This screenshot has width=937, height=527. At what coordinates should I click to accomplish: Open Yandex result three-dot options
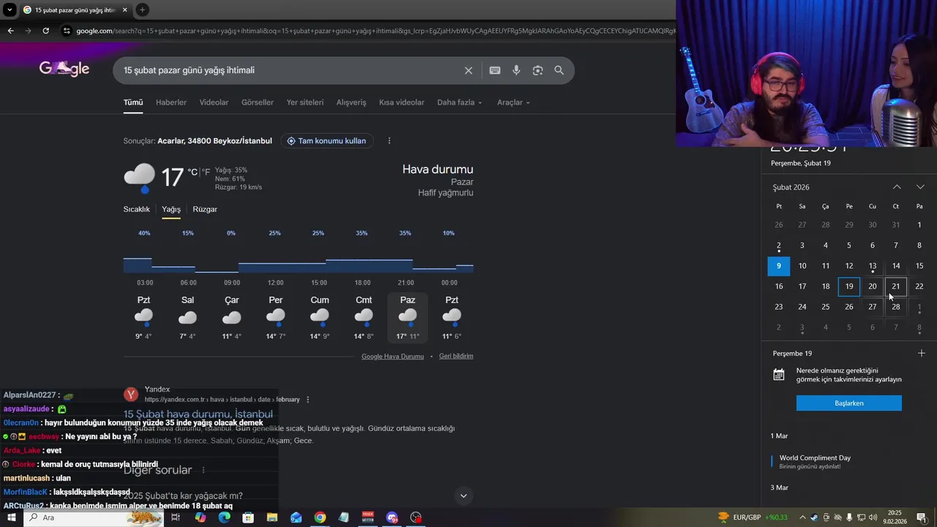coord(307,400)
